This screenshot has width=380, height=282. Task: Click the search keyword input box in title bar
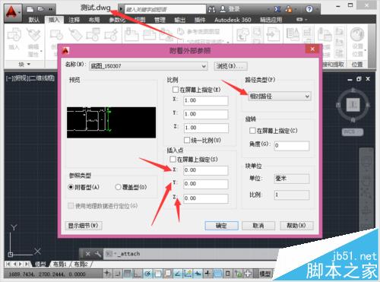click(165, 9)
